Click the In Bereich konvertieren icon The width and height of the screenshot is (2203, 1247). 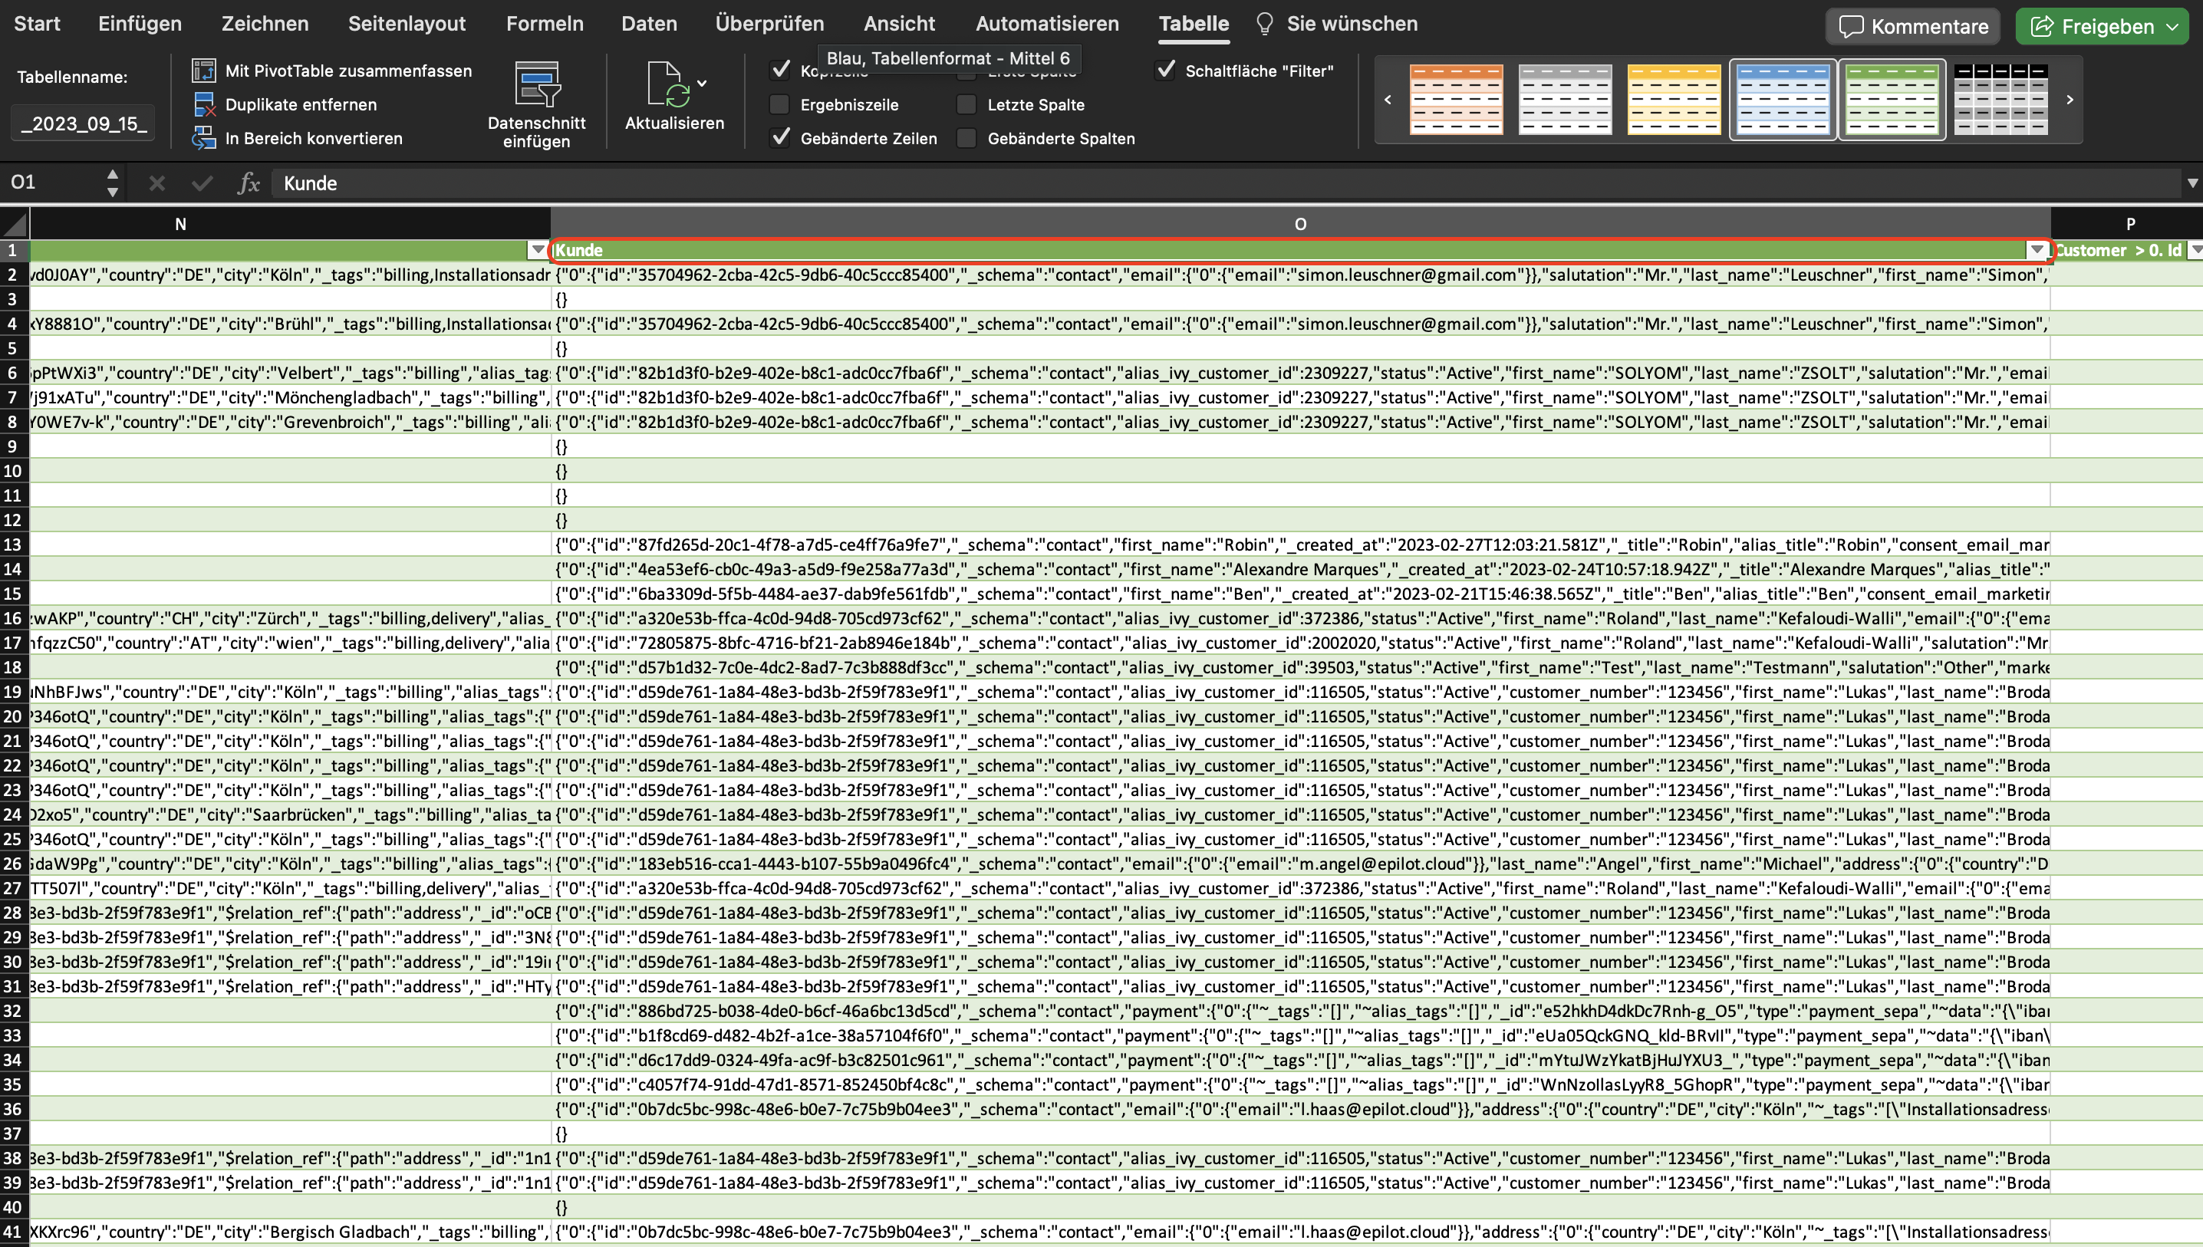203,138
